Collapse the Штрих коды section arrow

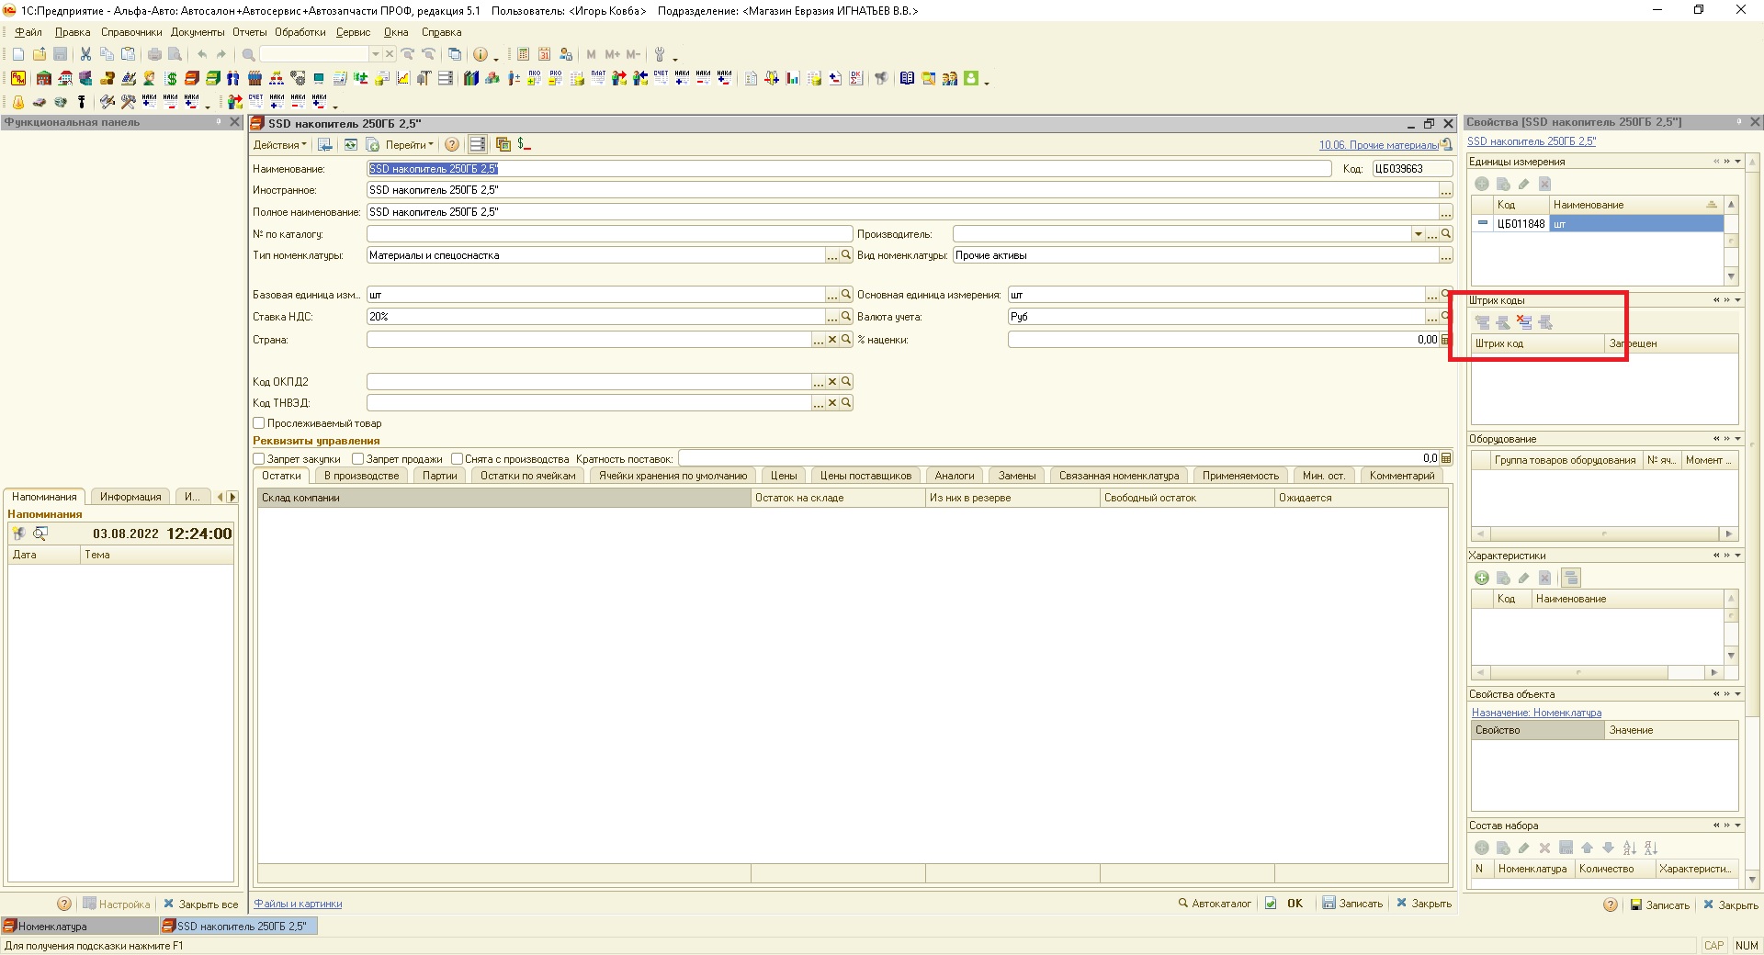(1737, 300)
